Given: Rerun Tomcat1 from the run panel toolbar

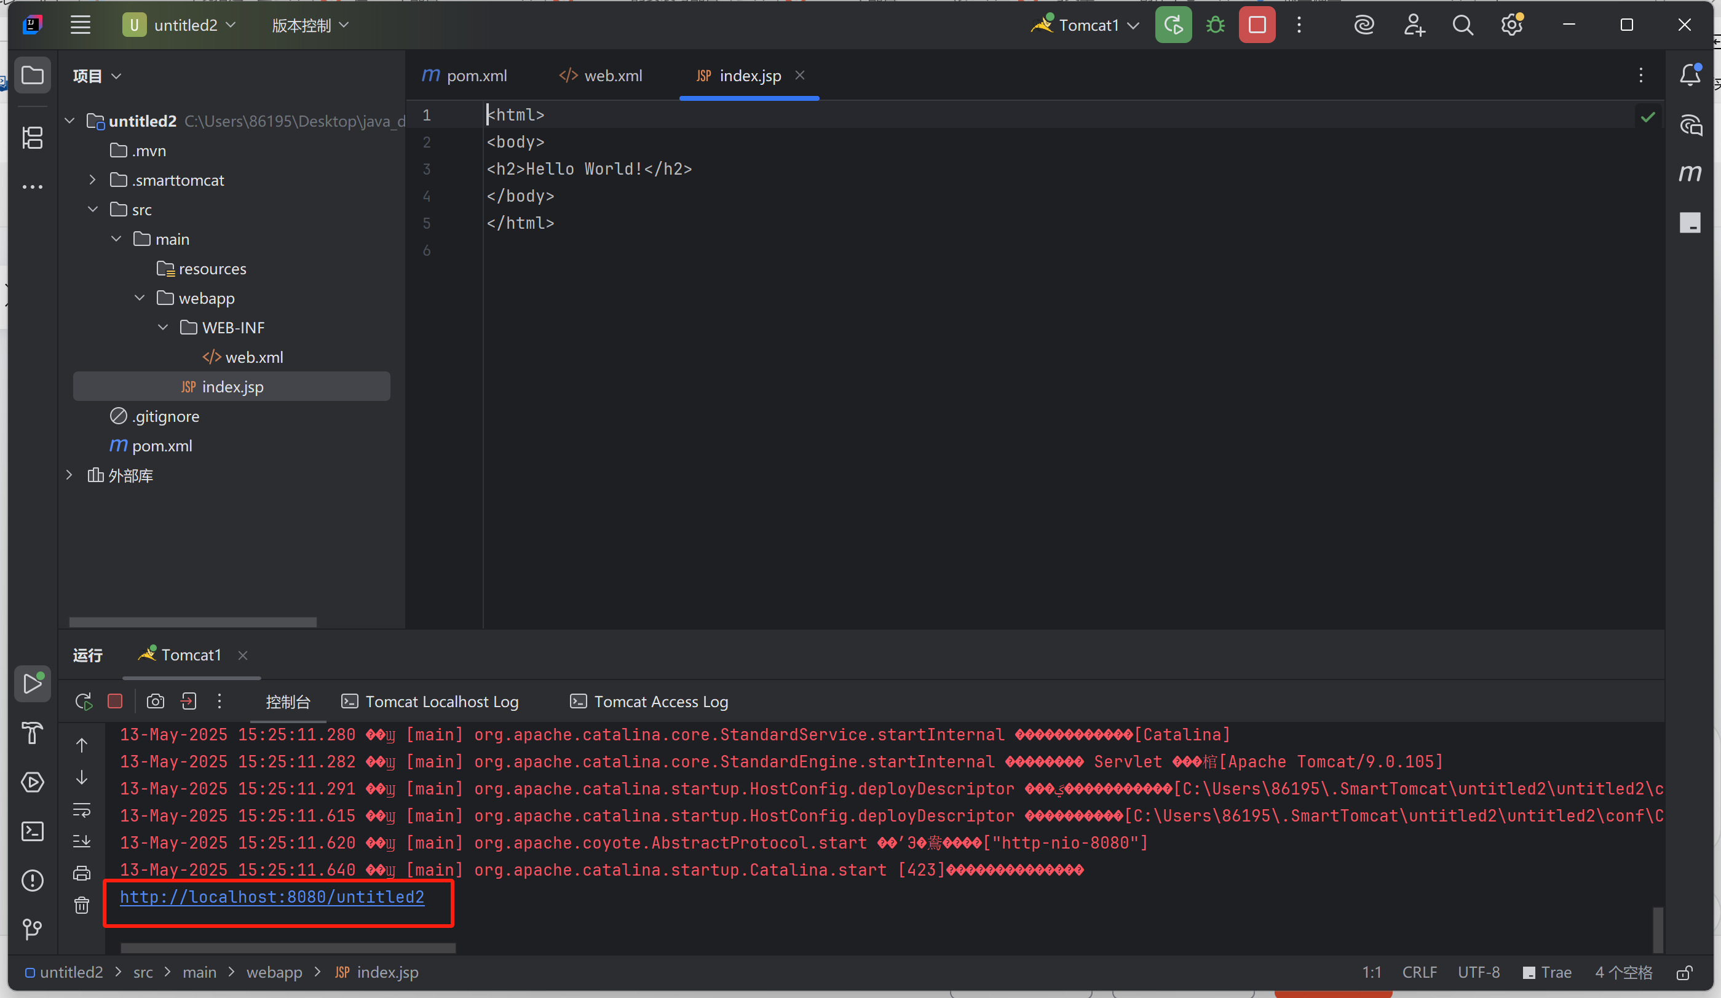Looking at the screenshot, I should pyautogui.click(x=84, y=702).
